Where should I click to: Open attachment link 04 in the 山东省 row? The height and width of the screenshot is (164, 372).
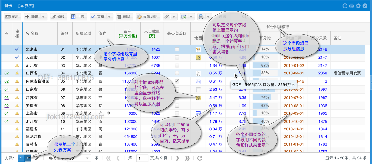pyautogui.click(x=6, y=90)
